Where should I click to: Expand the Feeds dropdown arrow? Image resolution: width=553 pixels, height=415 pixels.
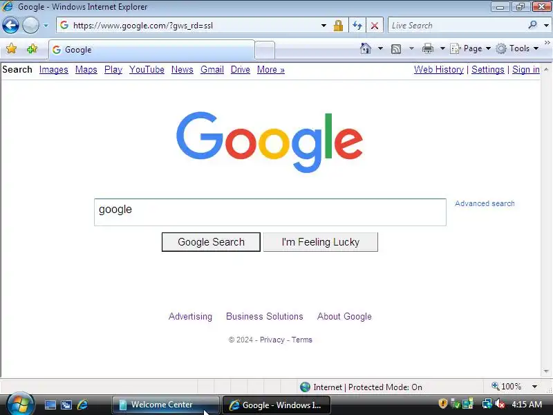point(411,48)
